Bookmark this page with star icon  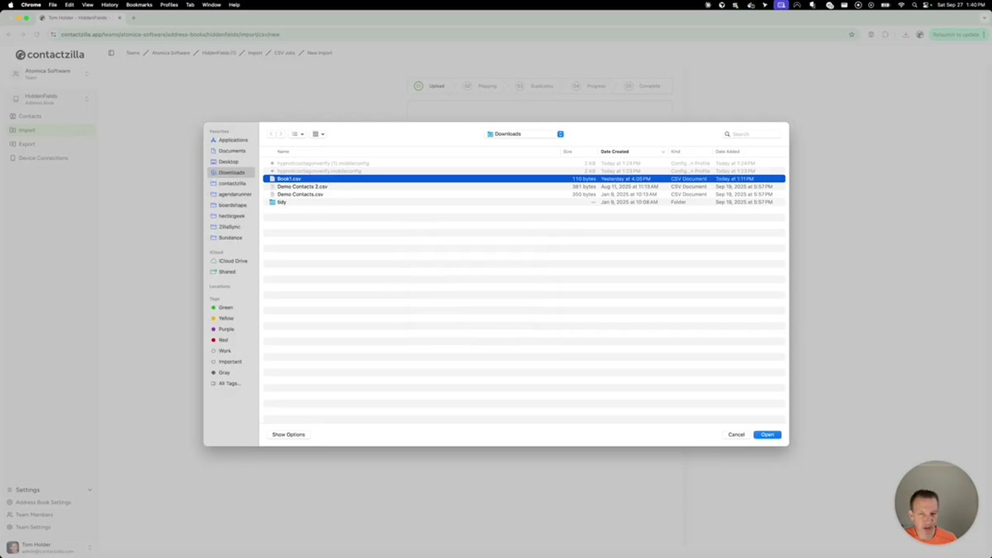pyautogui.click(x=851, y=35)
